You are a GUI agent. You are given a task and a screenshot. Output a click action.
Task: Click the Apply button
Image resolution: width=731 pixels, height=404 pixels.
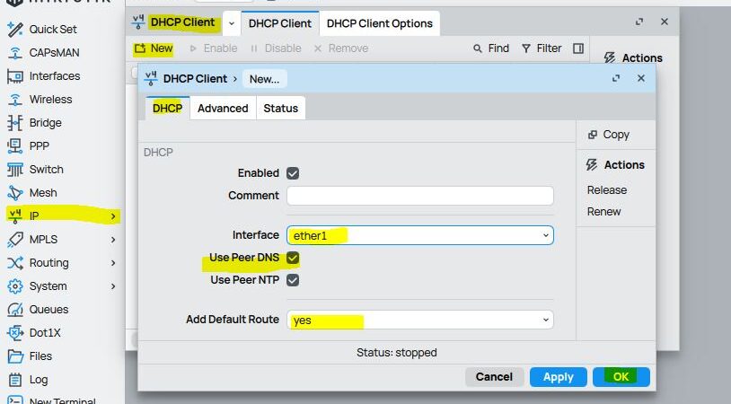point(558,377)
